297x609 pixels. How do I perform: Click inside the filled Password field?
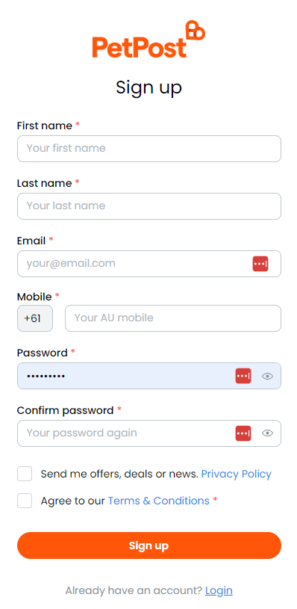[x=149, y=376]
